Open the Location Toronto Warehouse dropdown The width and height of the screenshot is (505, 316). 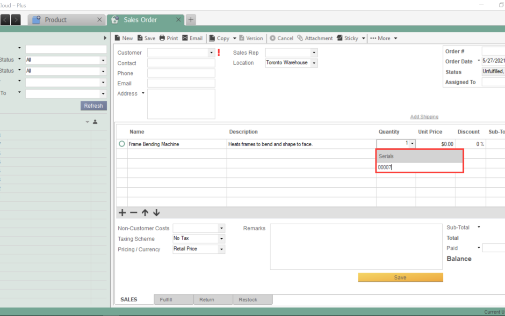[x=314, y=63]
